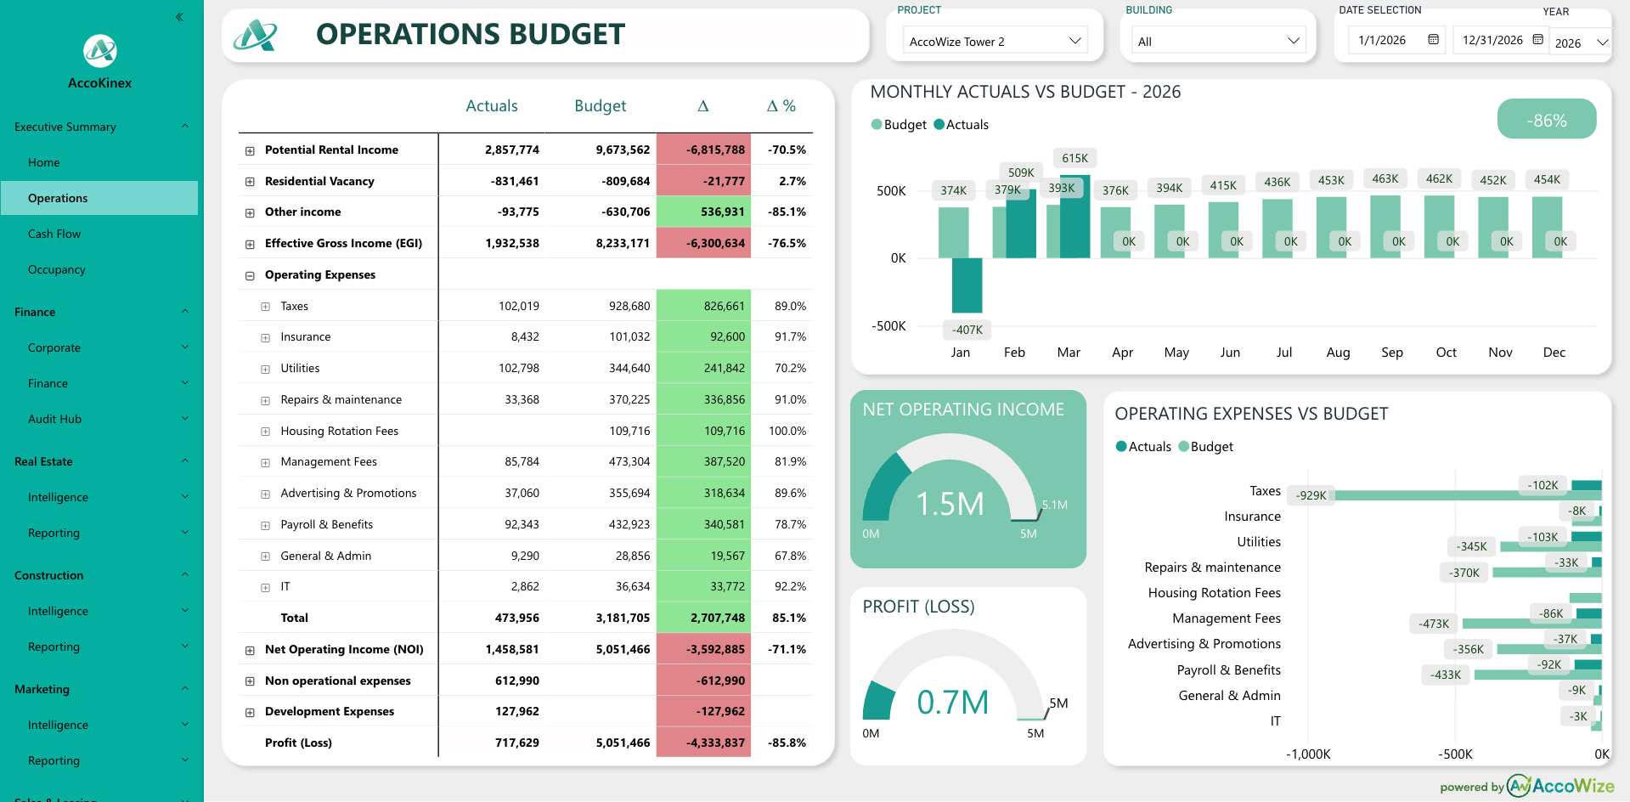Open the Occupancy page in sidebar
Image resolution: width=1630 pixels, height=802 pixels.
(56, 269)
